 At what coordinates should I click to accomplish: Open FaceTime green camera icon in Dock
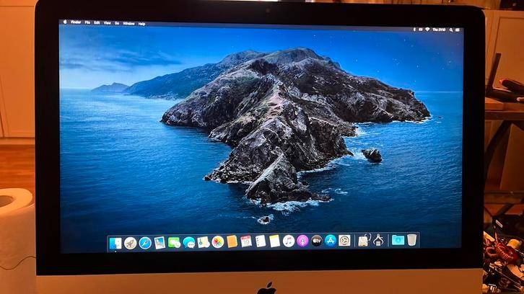tap(174, 243)
